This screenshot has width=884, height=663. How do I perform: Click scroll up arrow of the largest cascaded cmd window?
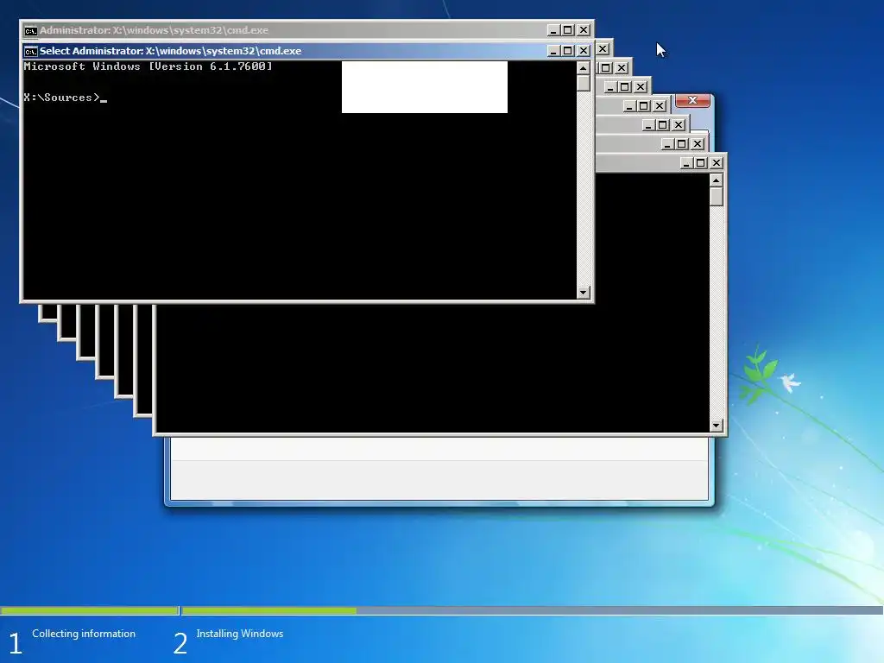(x=716, y=180)
